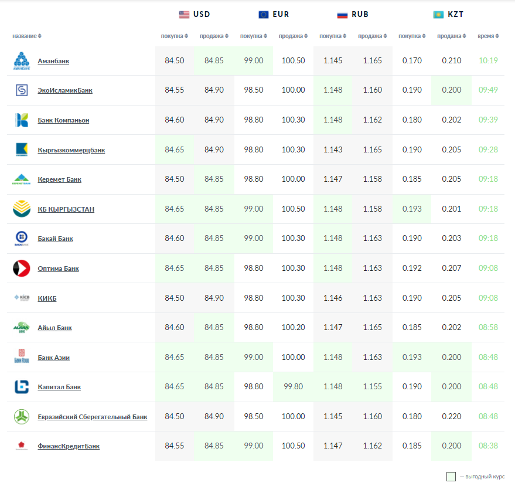
Task: Click the Оптима Банк logo icon
Action: [22, 269]
